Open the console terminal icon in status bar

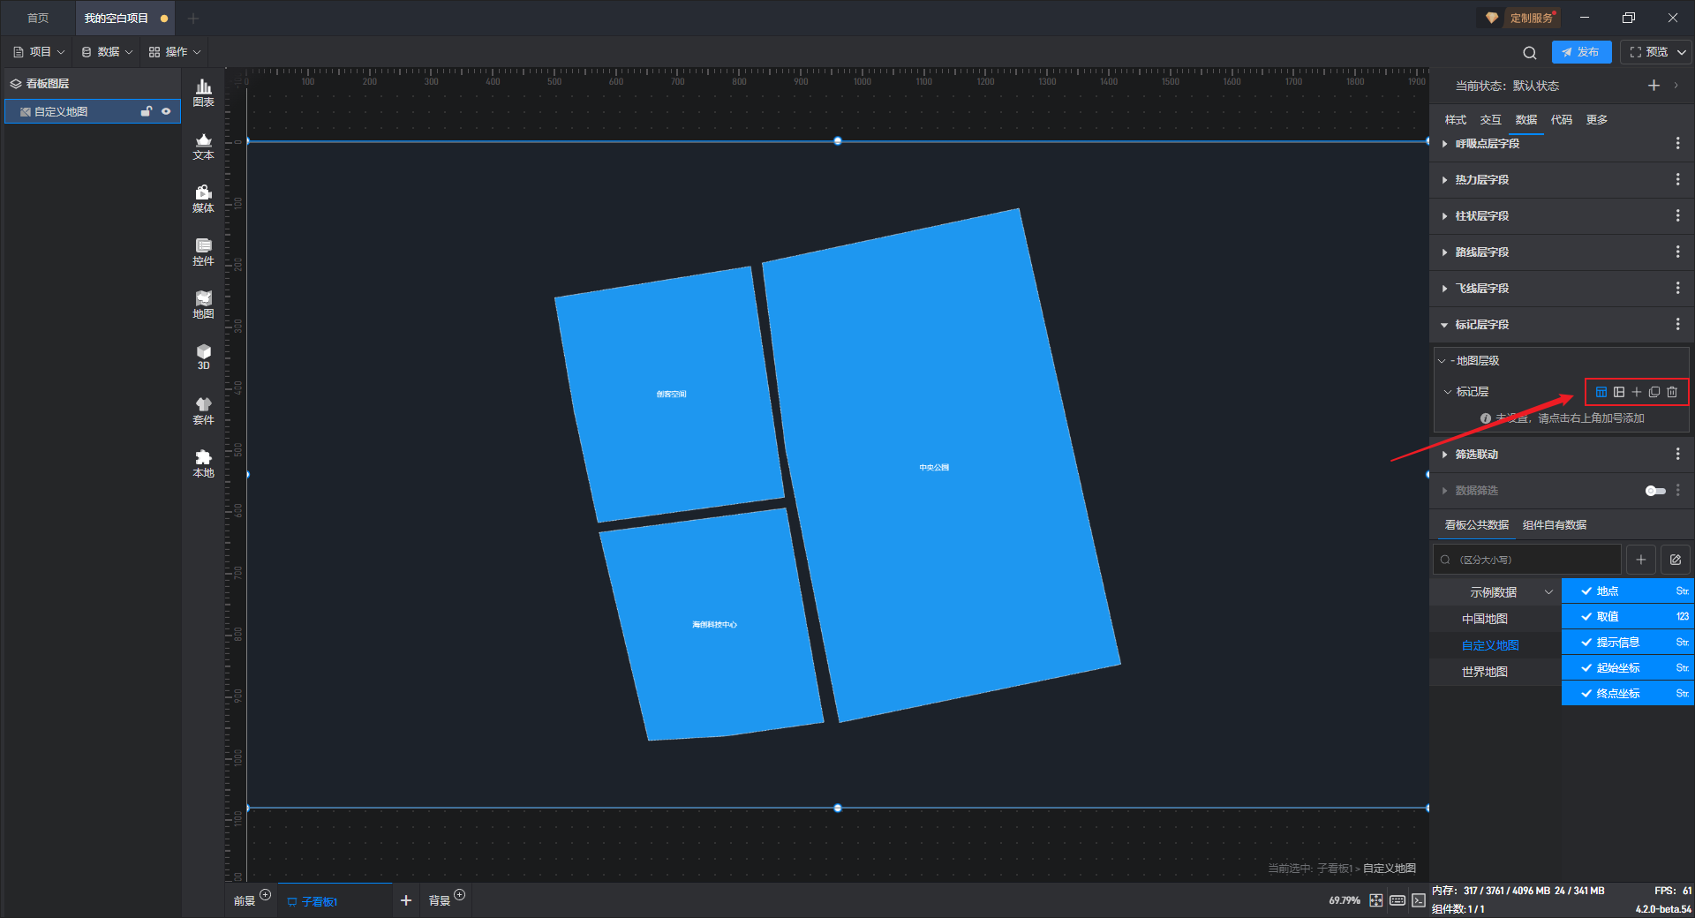click(1419, 900)
